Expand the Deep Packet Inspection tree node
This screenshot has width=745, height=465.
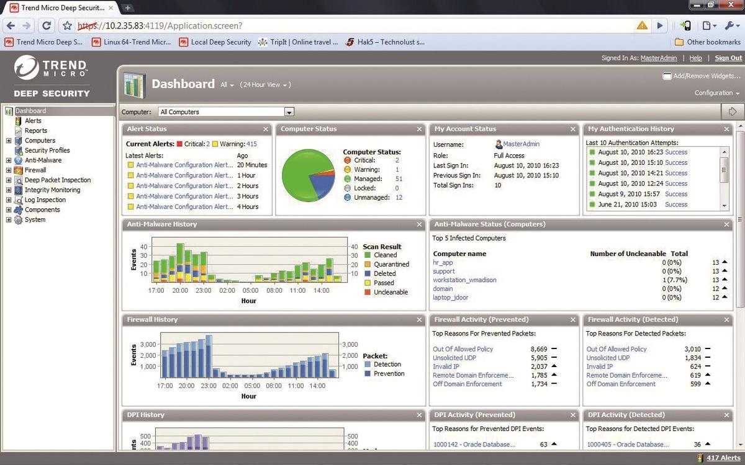[9, 180]
